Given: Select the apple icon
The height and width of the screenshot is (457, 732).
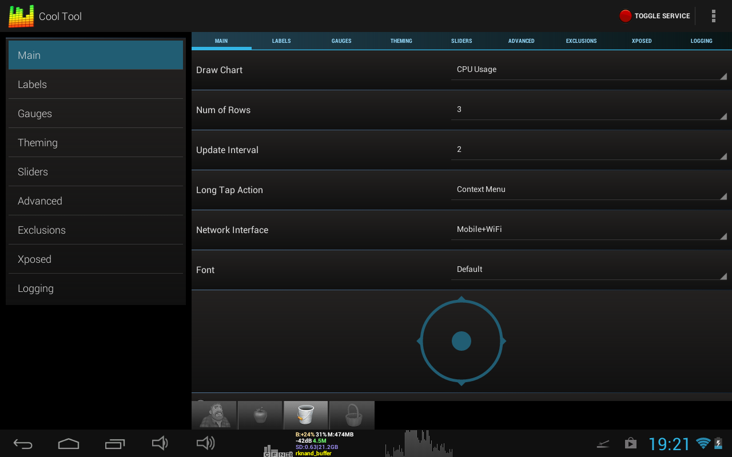Looking at the screenshot, I should click(x=260, y=415).
